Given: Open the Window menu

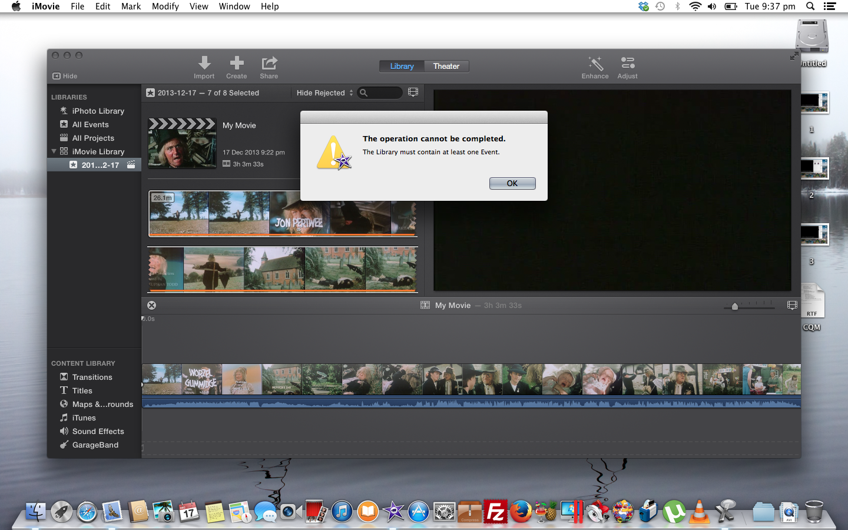Looking at the screenshot, I should tap(234, 6).
